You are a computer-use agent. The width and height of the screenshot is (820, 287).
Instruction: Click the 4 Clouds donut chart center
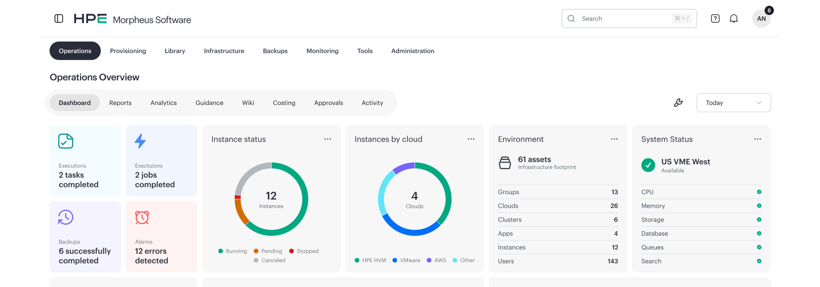pyautogui.click(x=414, y=199)
